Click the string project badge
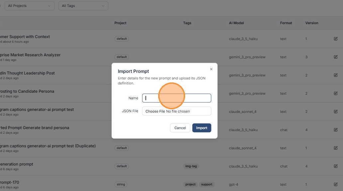The height and width of the screenshot is (191, 343). coord(121,184)
